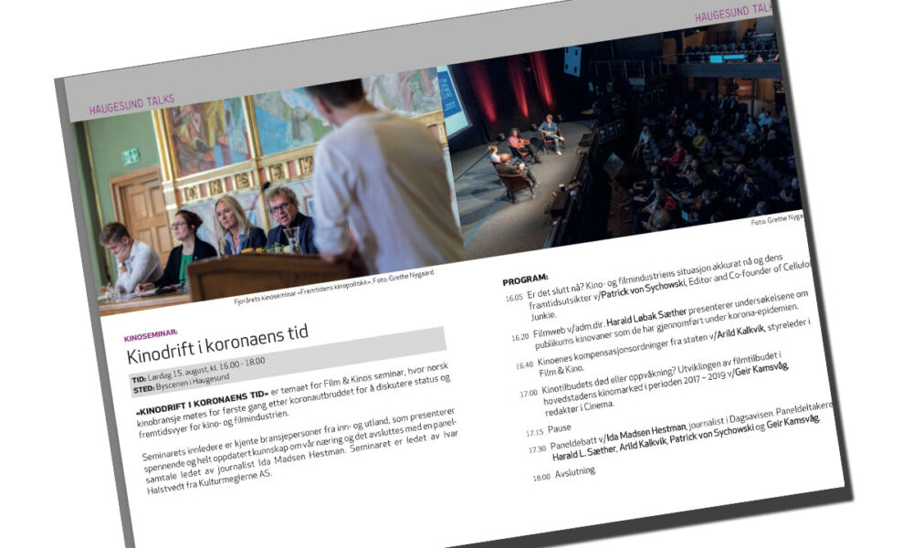Screen dimensions: 913x548
Task: Click the name 'Geir Kamsvåg' in 17.00 entry
Action: pyautogui.click(x=761, y=370)
